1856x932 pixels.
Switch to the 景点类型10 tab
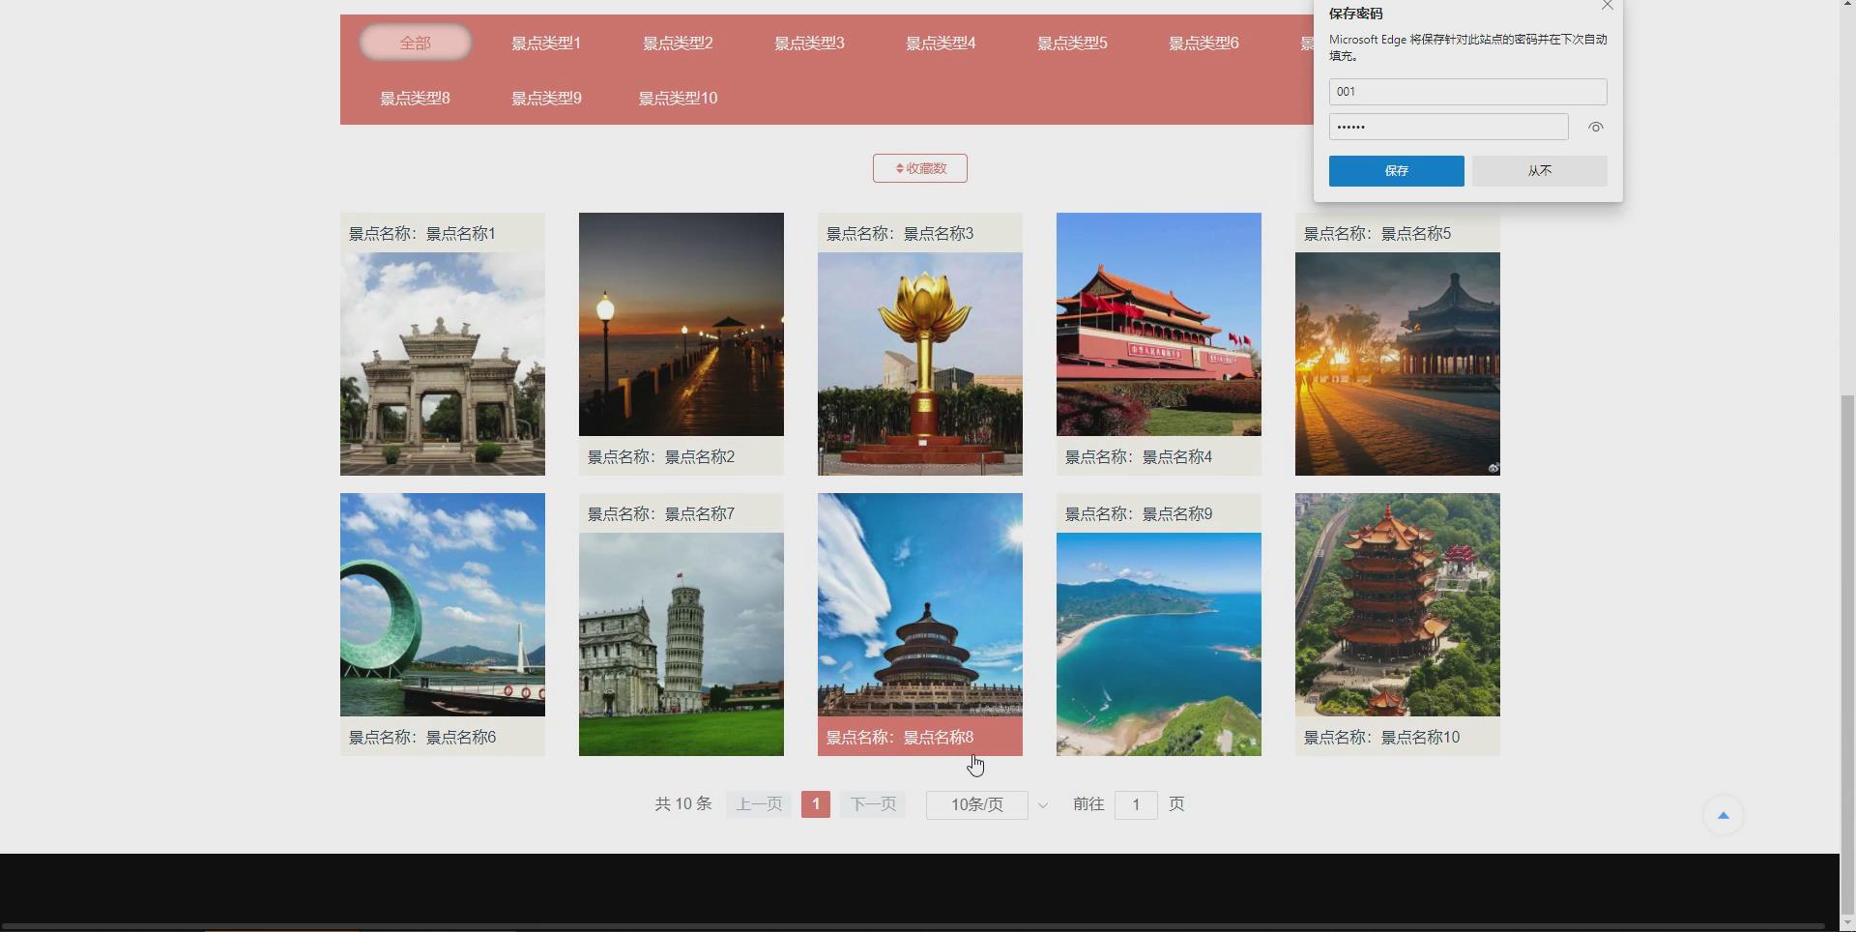[x=677, y=98]
